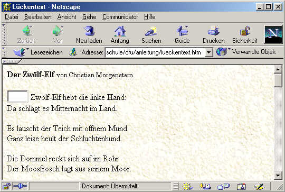Click the Vor forward arrow icon
This screenshot has width=285, height=192.
coord(58,31)
